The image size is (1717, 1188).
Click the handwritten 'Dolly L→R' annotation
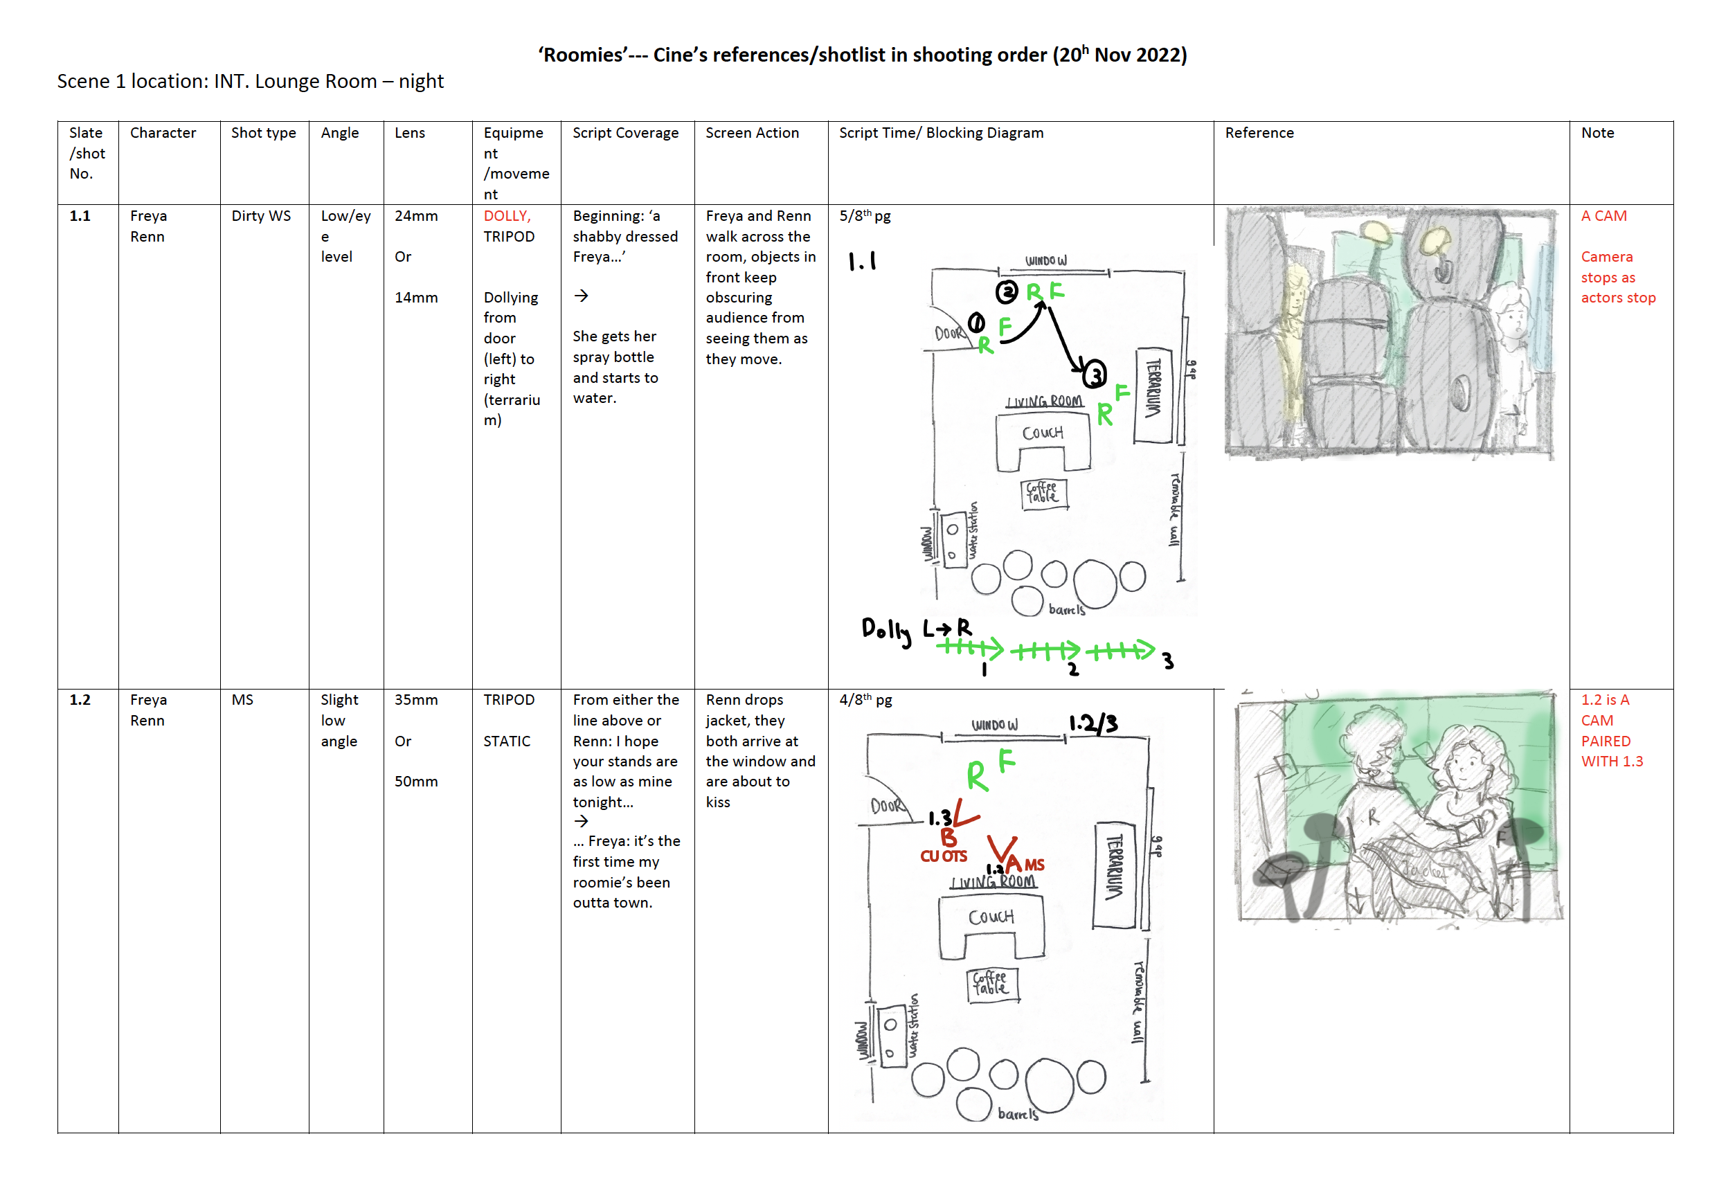click(916, 631)
